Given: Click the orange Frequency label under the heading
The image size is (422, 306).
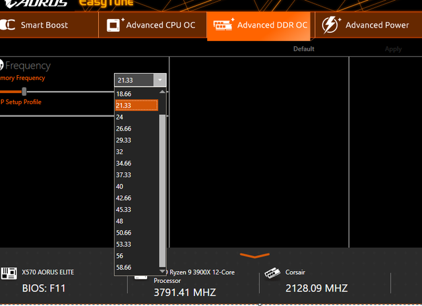Looking at the screenshot, I should click(x=22, y=78).
